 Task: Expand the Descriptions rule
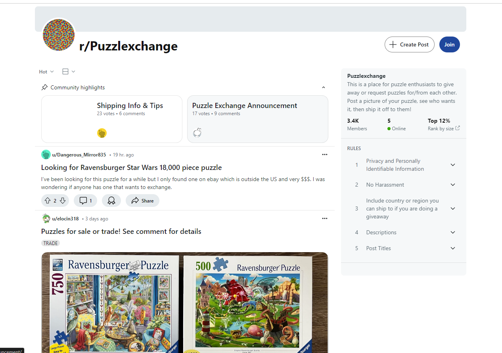click(x=453, y=232)
